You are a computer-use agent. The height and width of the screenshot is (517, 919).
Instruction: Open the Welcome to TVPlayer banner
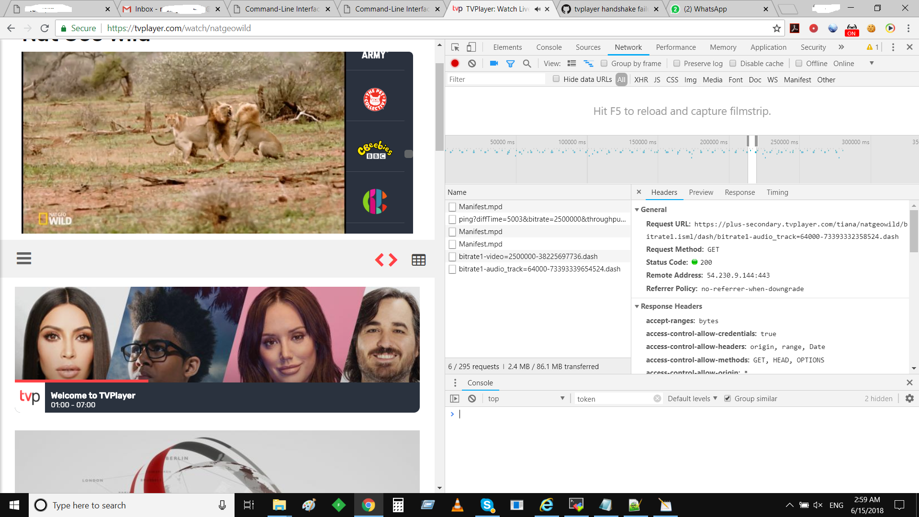click(217, 349)
